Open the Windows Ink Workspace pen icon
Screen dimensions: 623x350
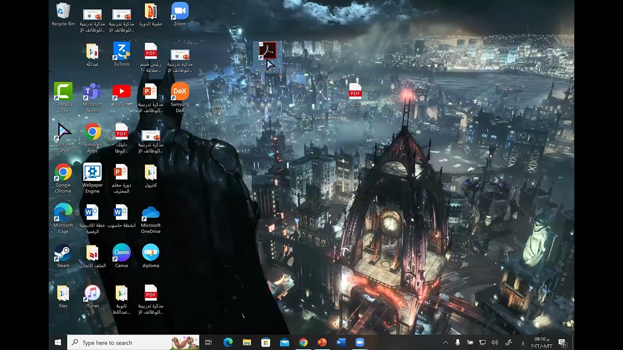(x=509, y=343)
